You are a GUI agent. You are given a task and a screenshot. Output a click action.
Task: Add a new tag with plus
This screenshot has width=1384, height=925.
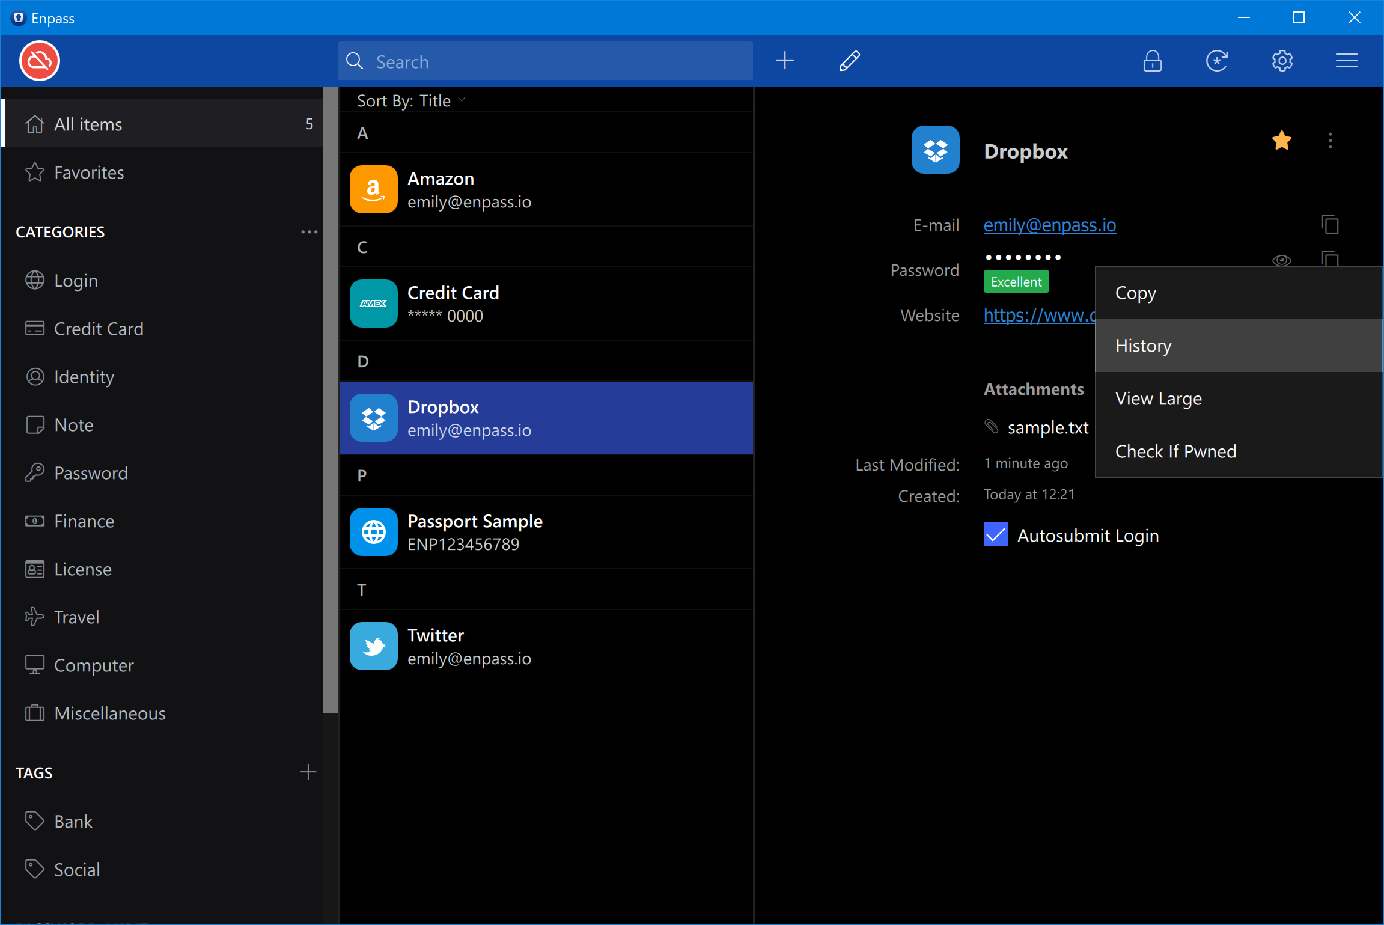click(308, 772)
